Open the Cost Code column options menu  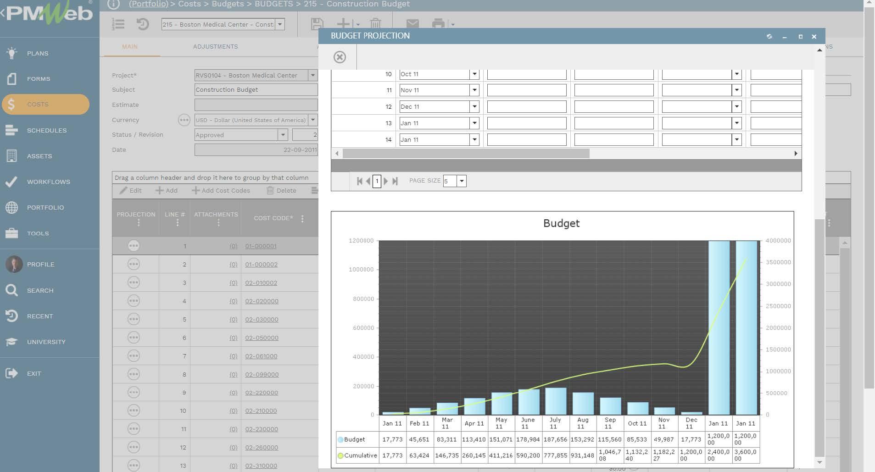pos(302,219)
